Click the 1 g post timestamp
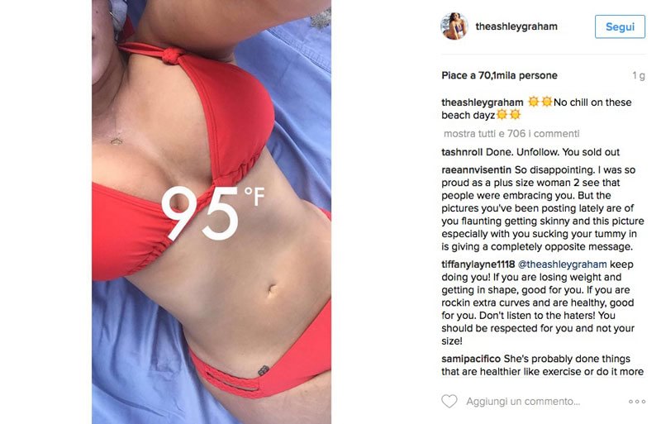 click(x=638, y=75)
